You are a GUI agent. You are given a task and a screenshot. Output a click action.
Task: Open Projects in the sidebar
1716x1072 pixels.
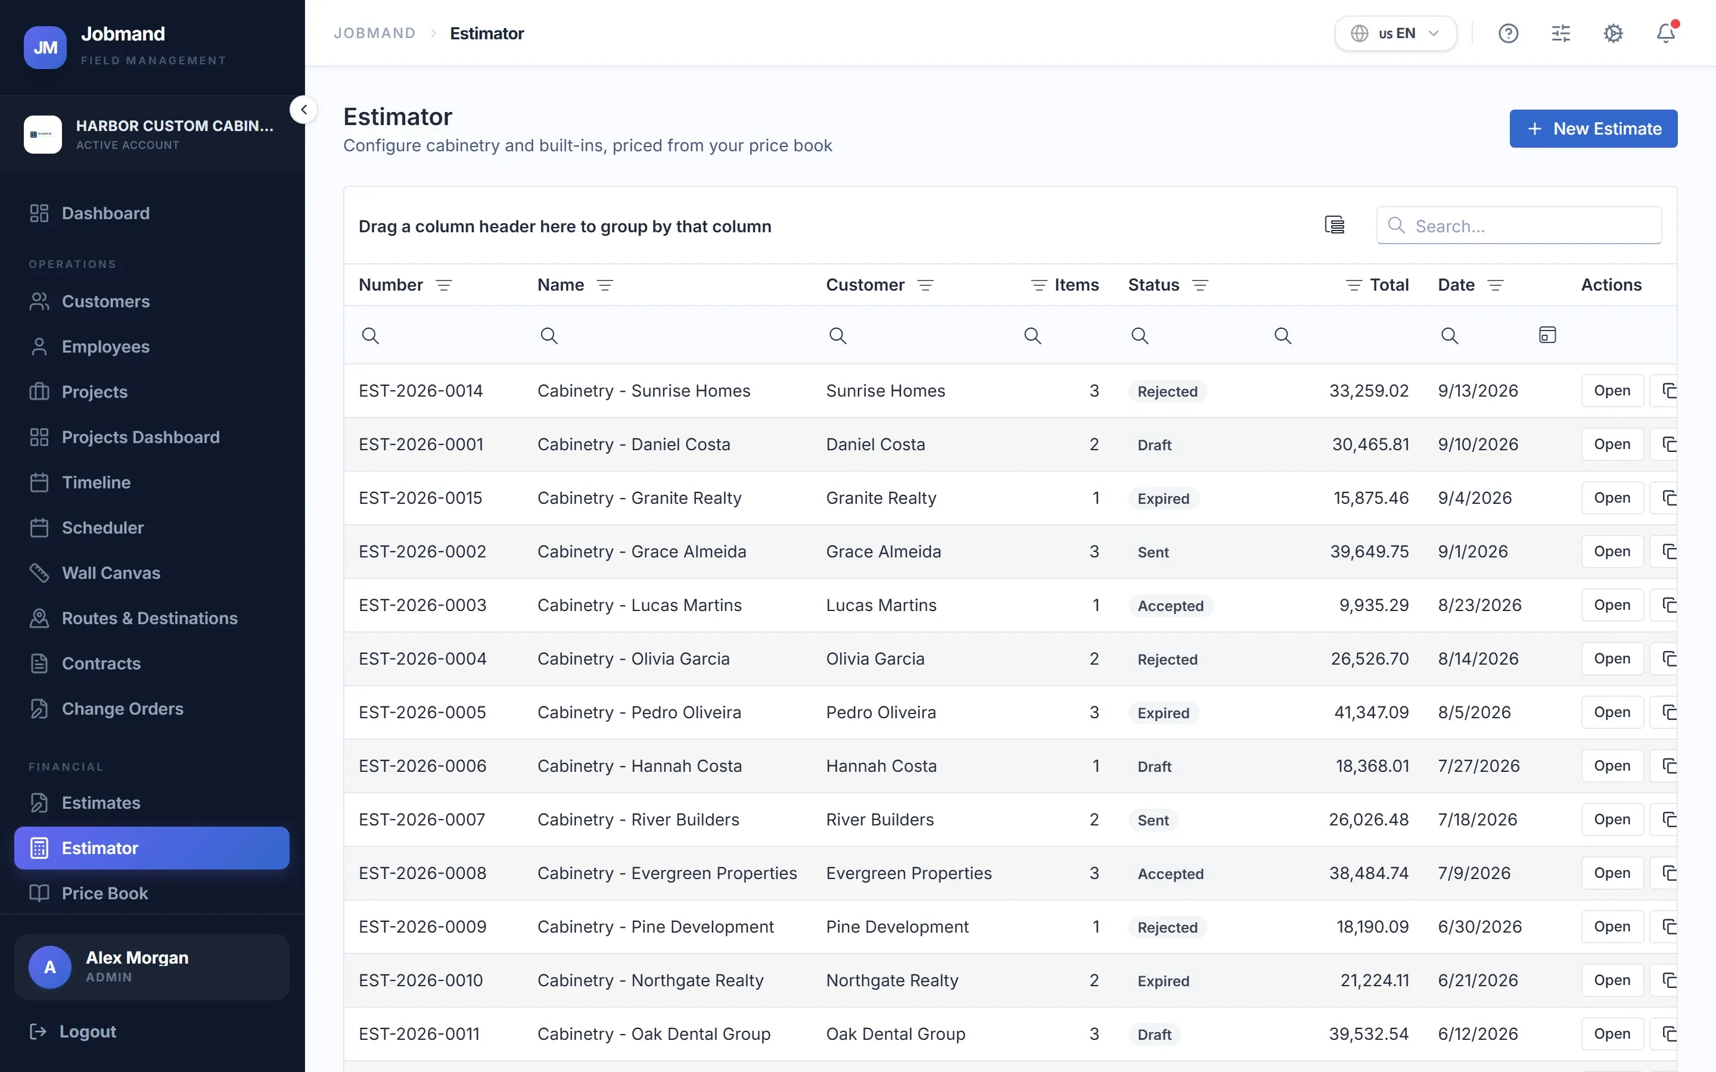click(x=152, y=392)
